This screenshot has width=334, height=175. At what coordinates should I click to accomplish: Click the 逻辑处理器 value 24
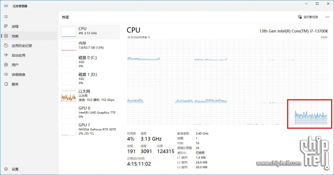[198, 148]
